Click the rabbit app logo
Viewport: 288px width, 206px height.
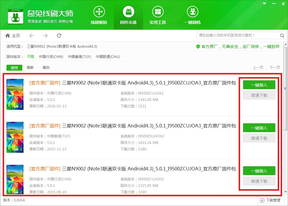(16, 16)
